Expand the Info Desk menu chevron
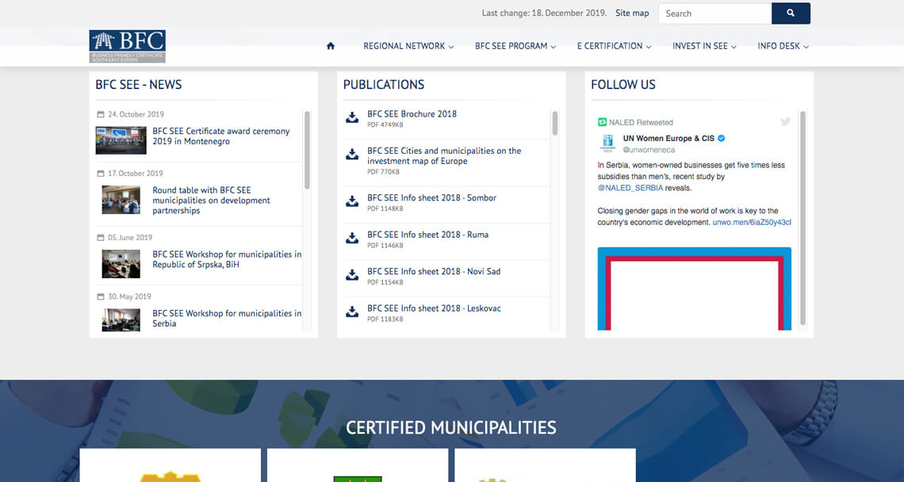 pos(806,47)
